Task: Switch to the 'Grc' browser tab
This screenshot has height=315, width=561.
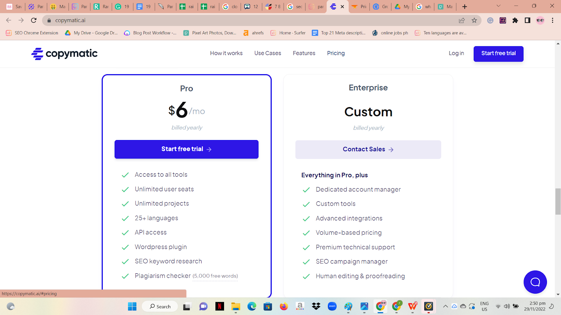Action: pyautogui.click(x=380, y=7)
